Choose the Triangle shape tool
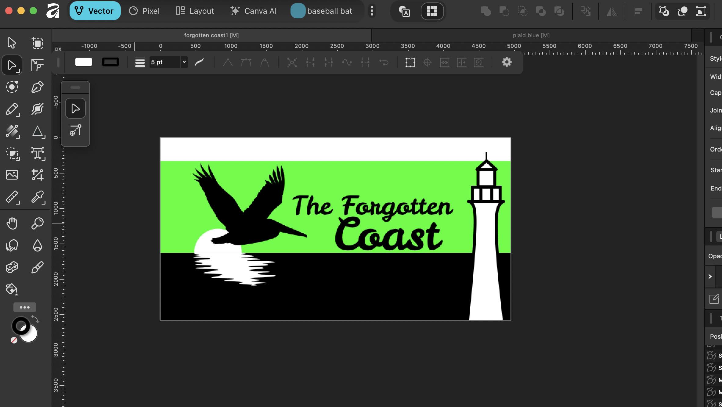This screenshot has height=407, width=722. (38, 132)
